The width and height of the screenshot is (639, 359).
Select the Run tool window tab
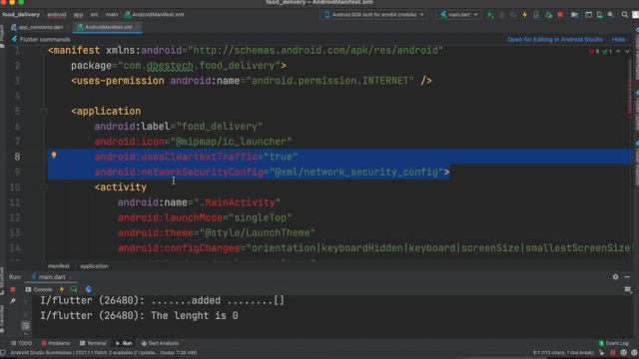(124, 343)
